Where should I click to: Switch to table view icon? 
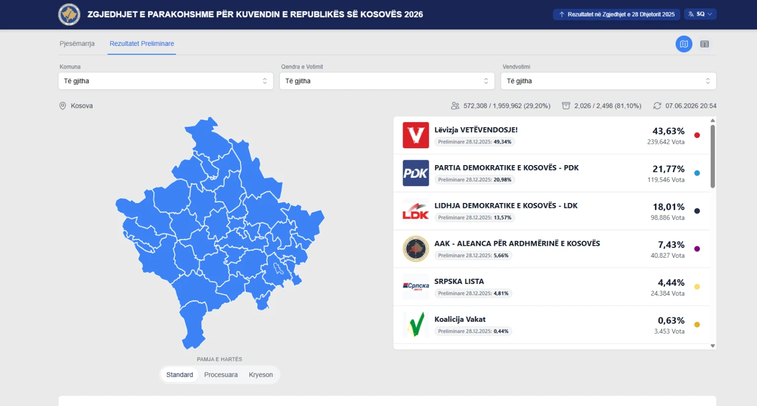(704, 44)
